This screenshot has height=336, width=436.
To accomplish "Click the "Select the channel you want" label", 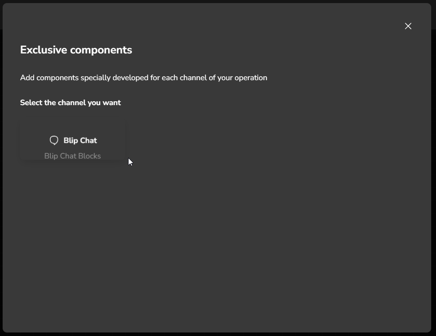I will tap(70, 103).
